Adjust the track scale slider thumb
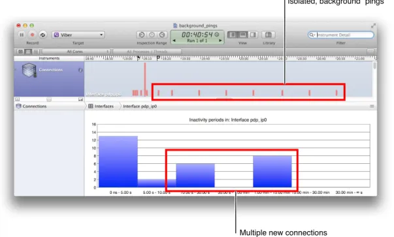 [x=49, y=100]
